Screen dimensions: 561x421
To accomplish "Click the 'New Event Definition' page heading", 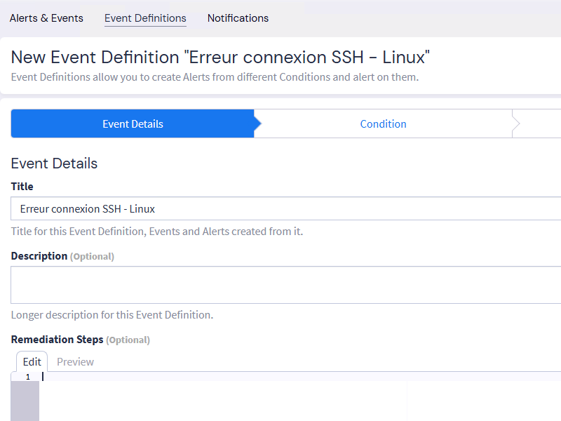I will pyautogui.click(x=220, y=58).
